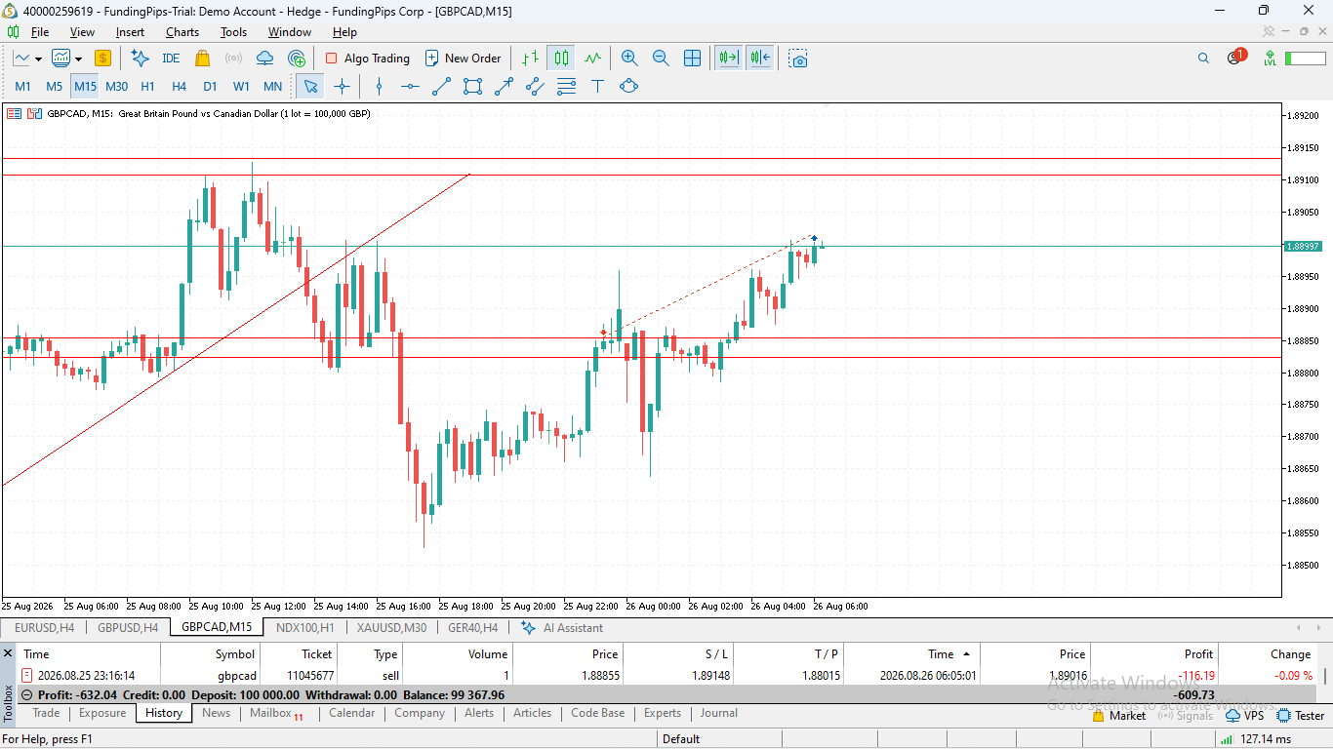The width and height of the screenshot is (1333, 749).
Task: Select the rectangle drawing tool
Action: pos(472,86)
